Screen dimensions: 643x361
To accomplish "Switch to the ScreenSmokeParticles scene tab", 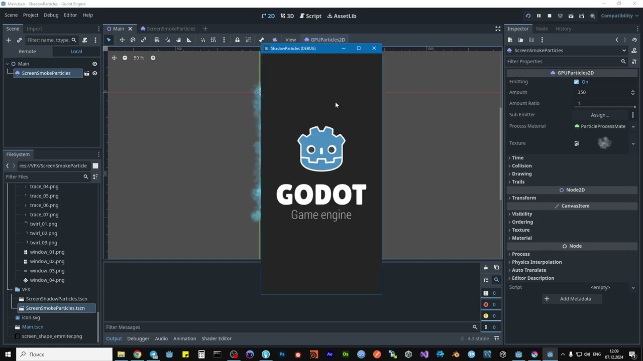I will tap(168, 29).
